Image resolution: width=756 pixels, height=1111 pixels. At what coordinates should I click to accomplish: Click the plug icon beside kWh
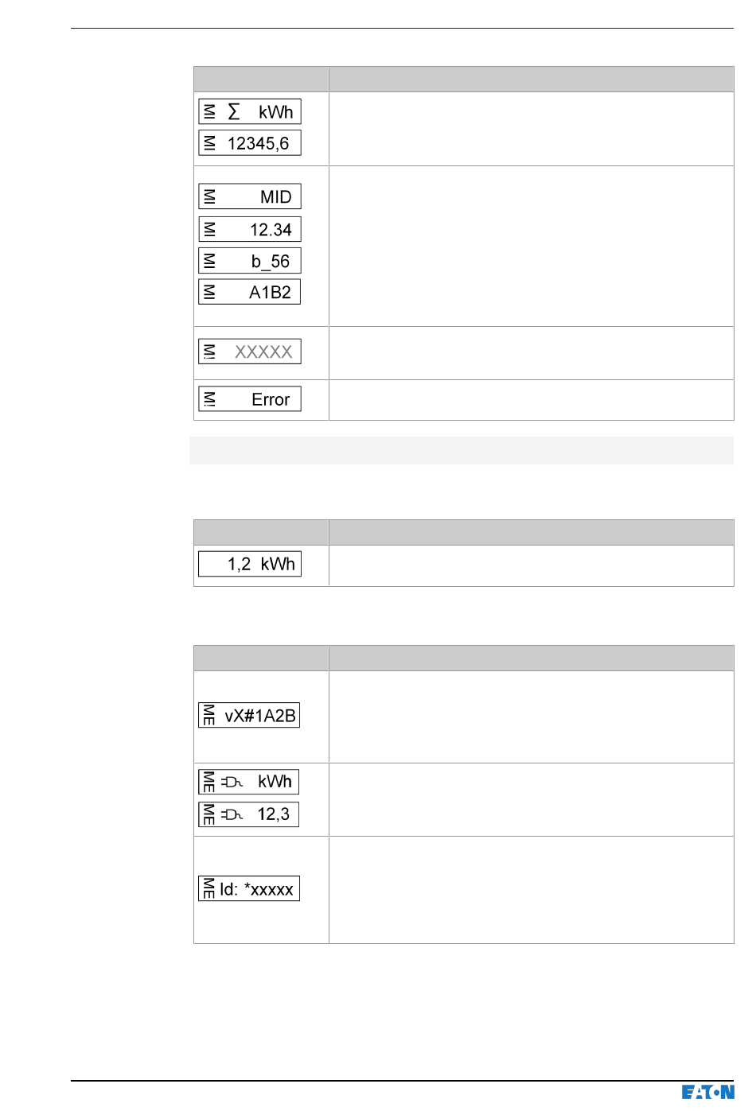[x=232, y=783]
